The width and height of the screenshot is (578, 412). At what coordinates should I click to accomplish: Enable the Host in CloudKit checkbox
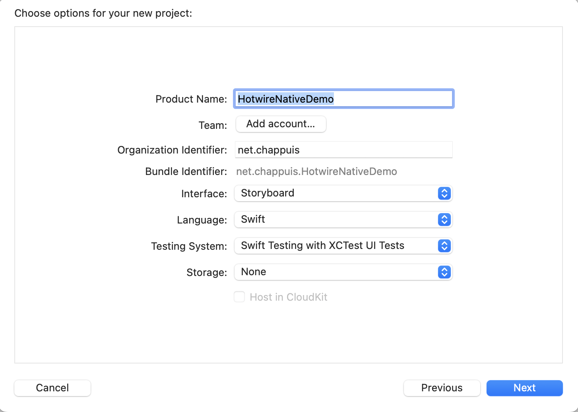coord(239,297)
